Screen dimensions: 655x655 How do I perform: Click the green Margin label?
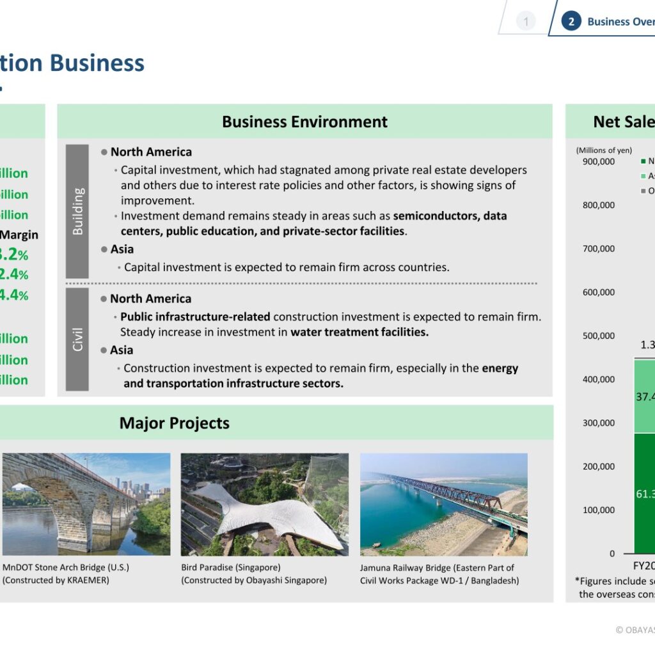[19, 235]
